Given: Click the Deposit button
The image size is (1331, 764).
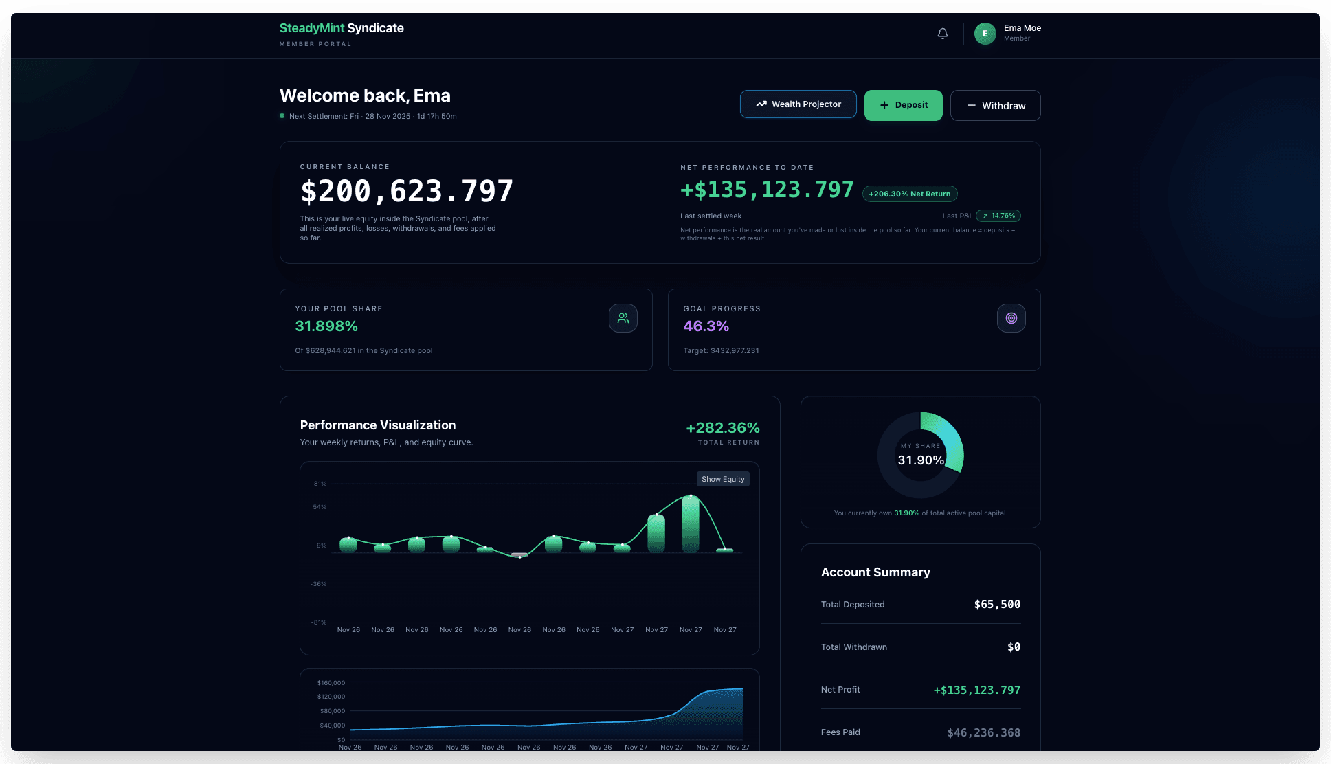Looking at the screenshot, I should (903, 105).
